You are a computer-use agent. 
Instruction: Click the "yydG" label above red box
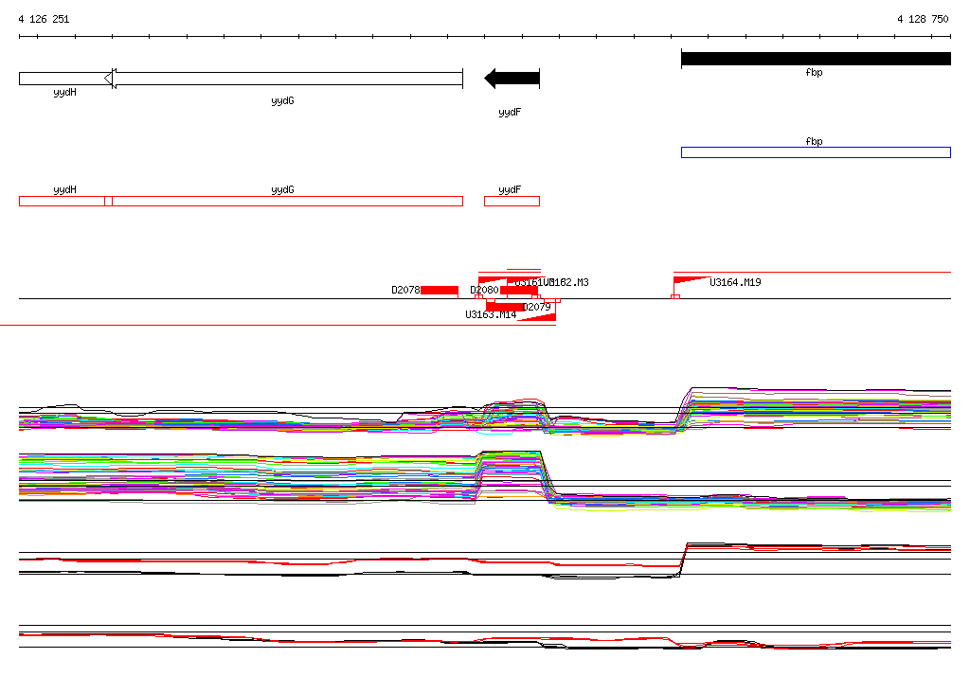[282, 190]
